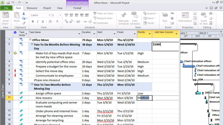Click the input cell containing $1000
223x125 pixels.
(x=166, y=47)
